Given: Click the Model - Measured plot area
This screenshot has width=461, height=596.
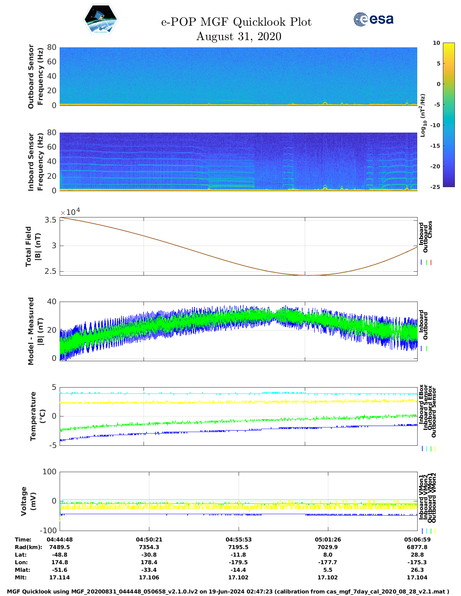Looking at the screenshot, I should tap(238, 331).
